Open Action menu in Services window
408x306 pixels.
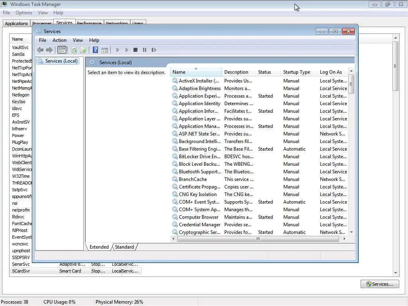coord(59,40)
